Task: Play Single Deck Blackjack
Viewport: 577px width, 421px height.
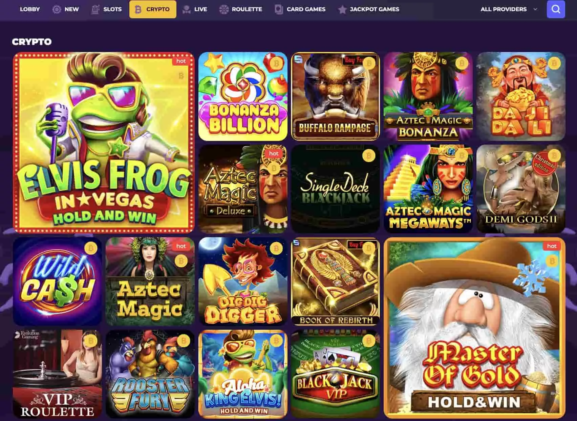Action: coord(335,189)
